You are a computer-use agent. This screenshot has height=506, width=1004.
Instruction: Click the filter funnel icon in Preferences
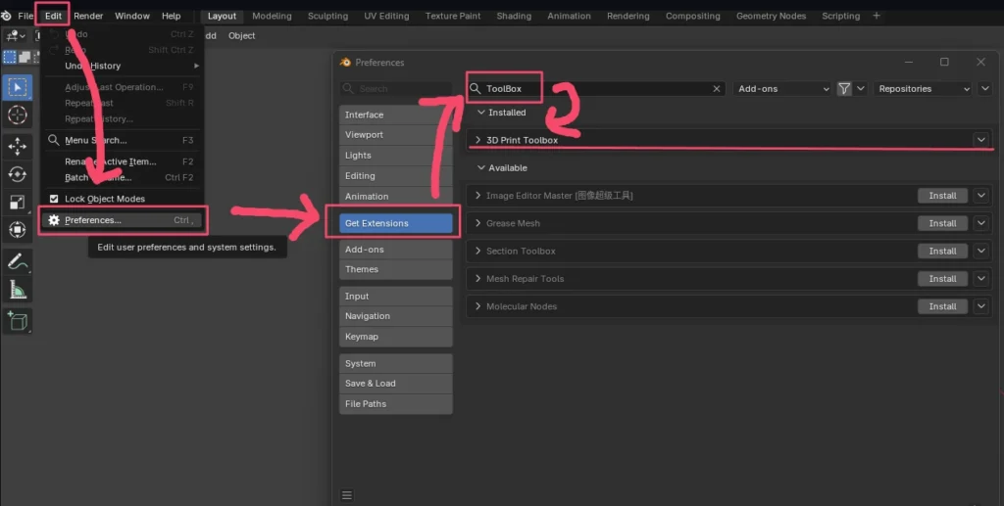(x=844, y=89)
